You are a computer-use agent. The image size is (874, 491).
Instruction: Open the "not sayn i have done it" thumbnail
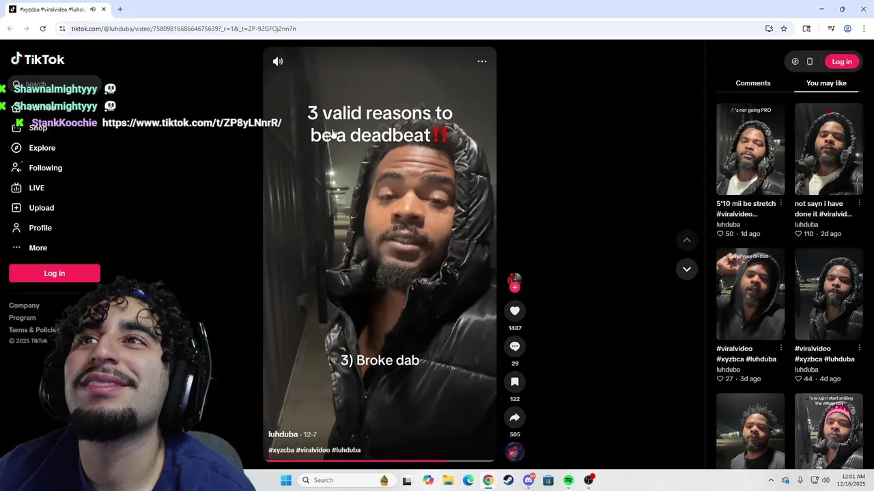point(829,149)
